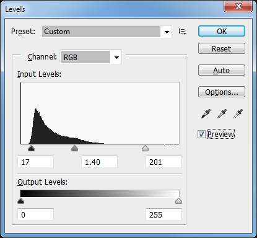Grab the input shadow slider triangle
The image size is (257, 238).
pos(31,148)
